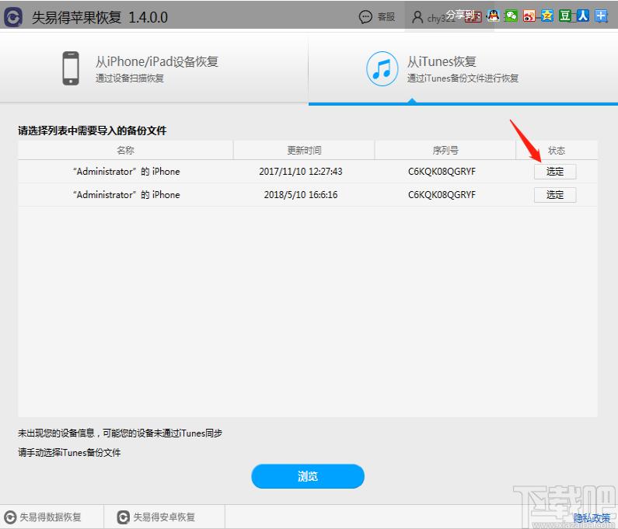Select the 2018/5/10 backup with 选定
The height and width of the screenshot is (529, 618).
tap(555, 195)
